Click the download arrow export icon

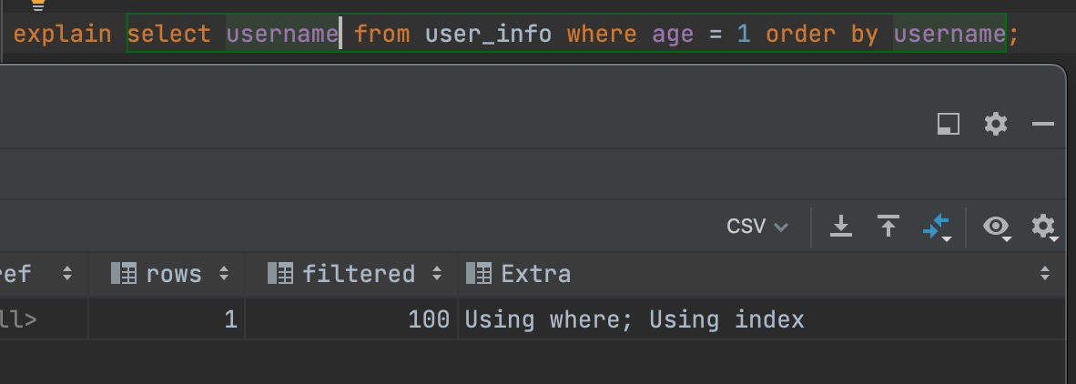(x=841, y=226)
